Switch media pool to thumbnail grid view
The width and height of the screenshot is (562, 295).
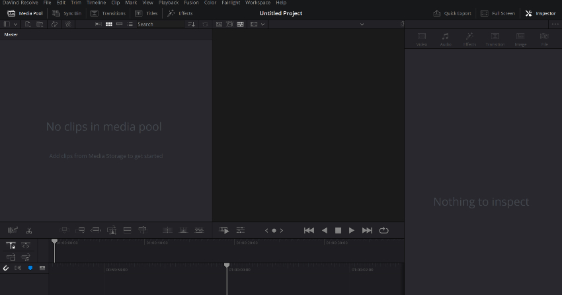pyautogui.click(x=109, y=24)
